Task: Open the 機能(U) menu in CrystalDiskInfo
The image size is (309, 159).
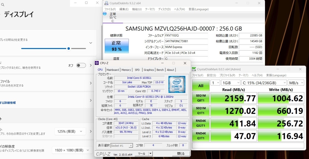Action: tap(137, 9)
